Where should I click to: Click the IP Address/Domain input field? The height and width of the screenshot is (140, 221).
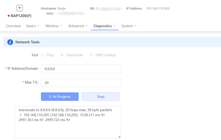(81, 69)
